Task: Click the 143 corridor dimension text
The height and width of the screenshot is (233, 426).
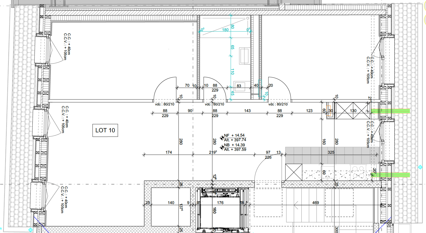Action: [247, 111]
